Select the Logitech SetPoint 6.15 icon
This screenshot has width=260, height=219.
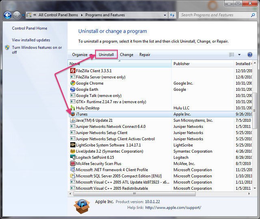73,157
